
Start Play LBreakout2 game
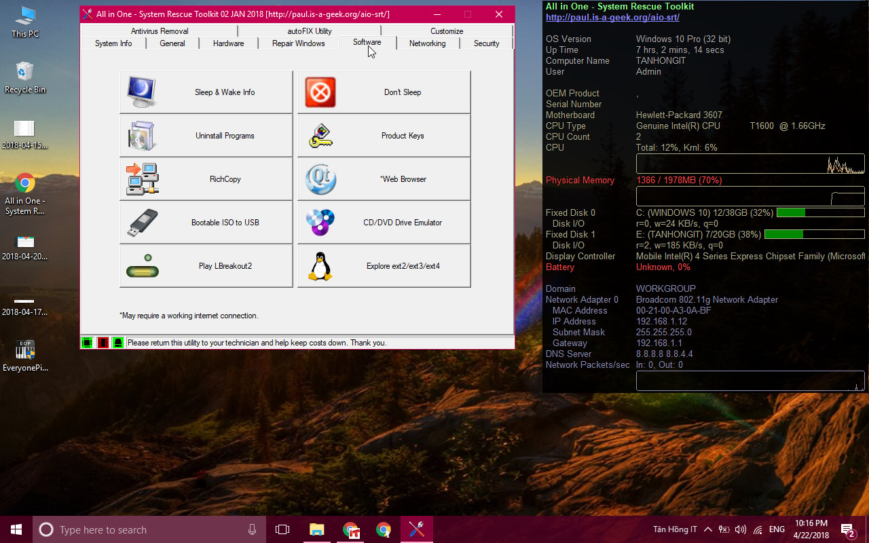206,266
